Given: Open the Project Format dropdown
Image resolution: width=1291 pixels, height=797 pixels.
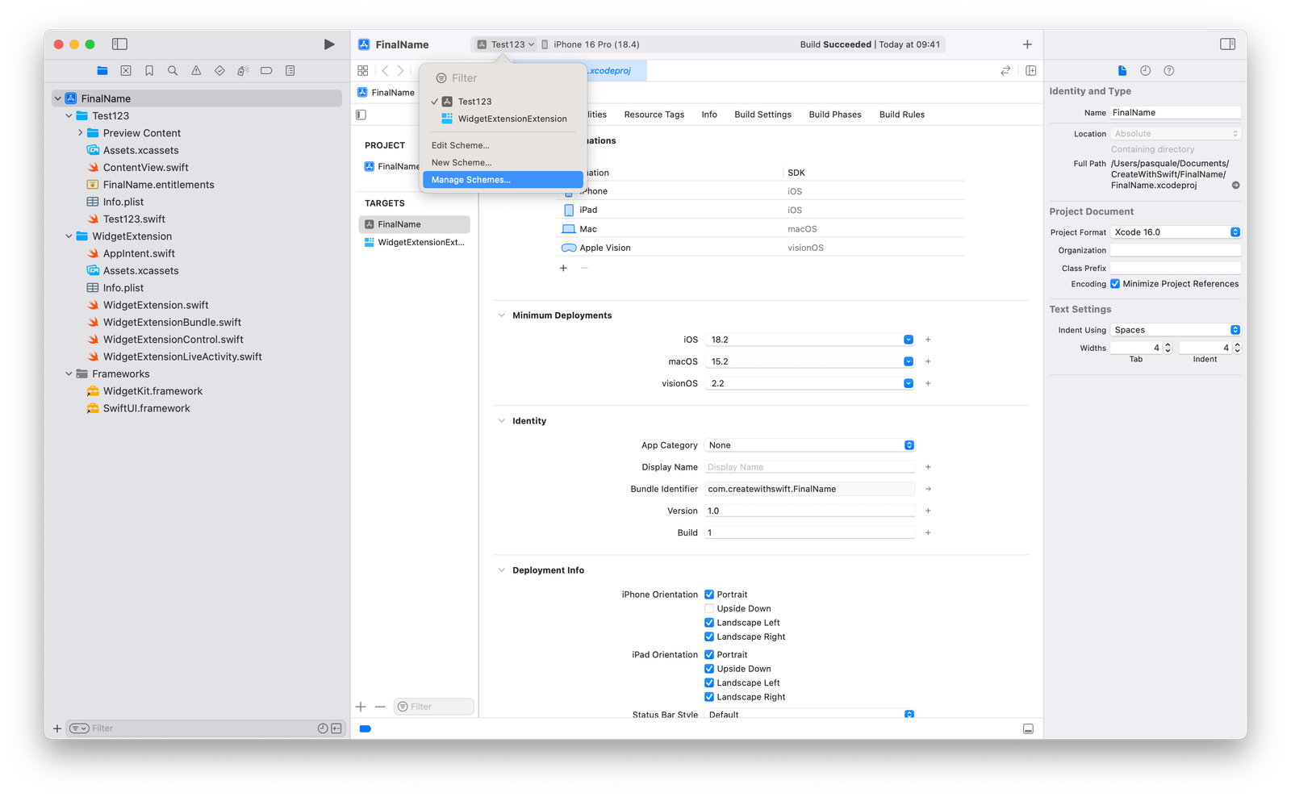Looking at the screenshot, I should [1234, 232].
